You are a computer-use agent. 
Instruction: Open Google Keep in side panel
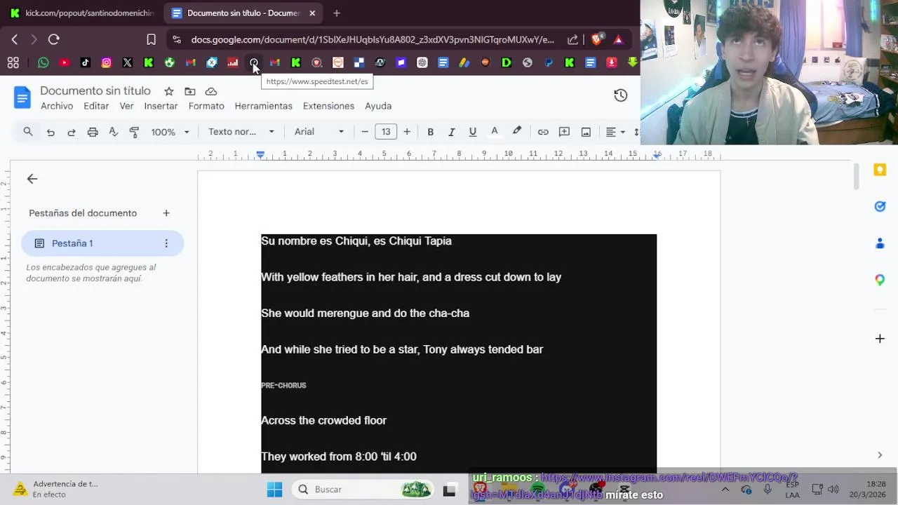tap(880, 170)
